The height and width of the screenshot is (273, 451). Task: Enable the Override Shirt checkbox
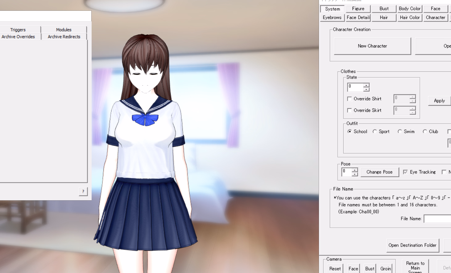(x=350, y=99)
